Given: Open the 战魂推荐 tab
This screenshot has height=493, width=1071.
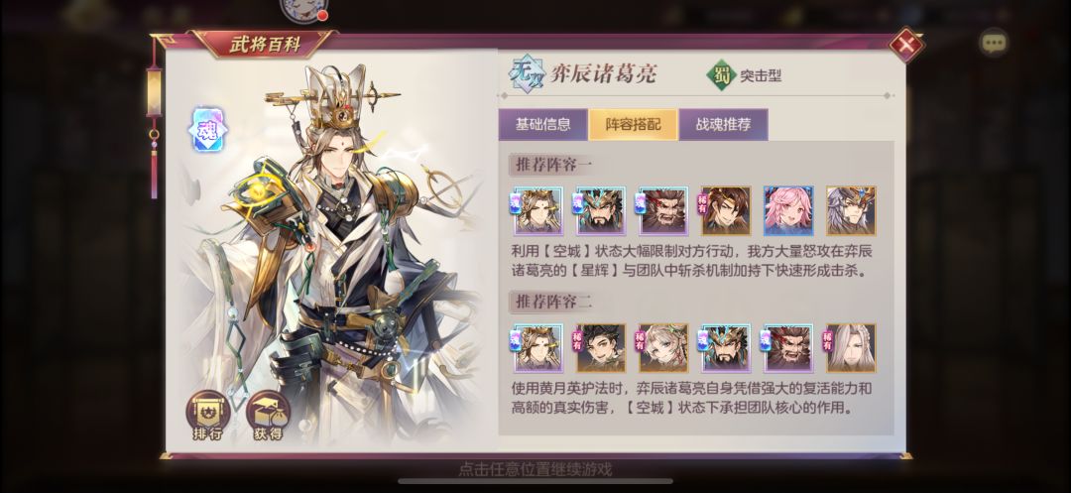Looking at the screenshot, I should pos(723,124).
